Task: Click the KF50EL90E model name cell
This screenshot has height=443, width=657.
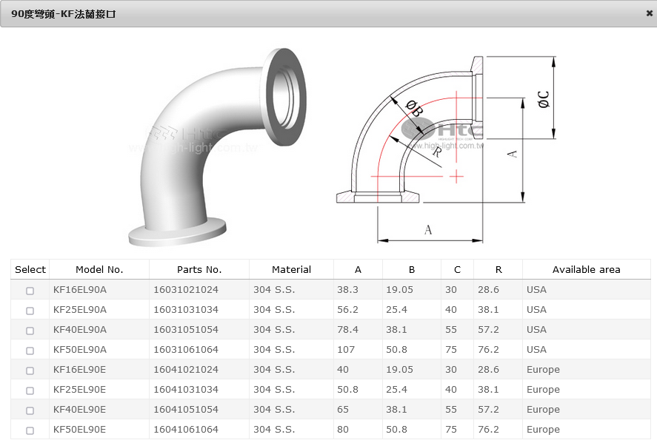Action: pos(80,430)
